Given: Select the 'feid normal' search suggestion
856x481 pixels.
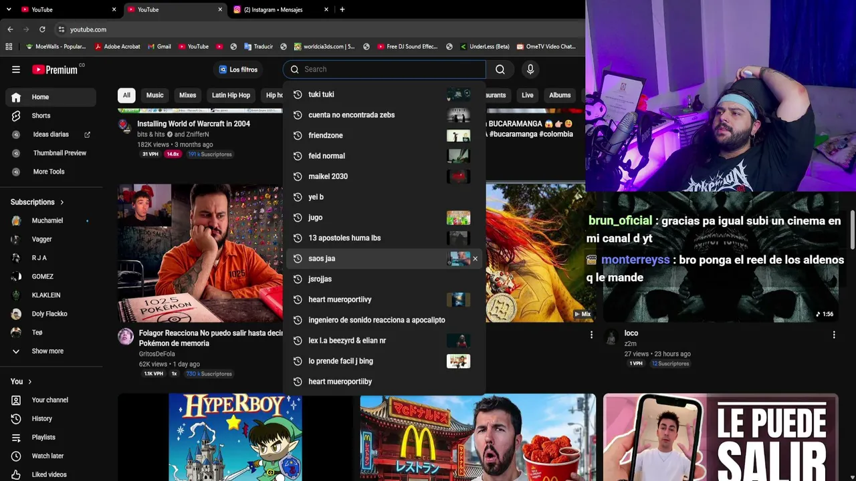Looking at the screenshot, I should click(x=385, y=156).
